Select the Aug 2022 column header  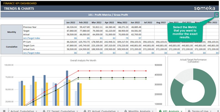[x=161, y=22]
